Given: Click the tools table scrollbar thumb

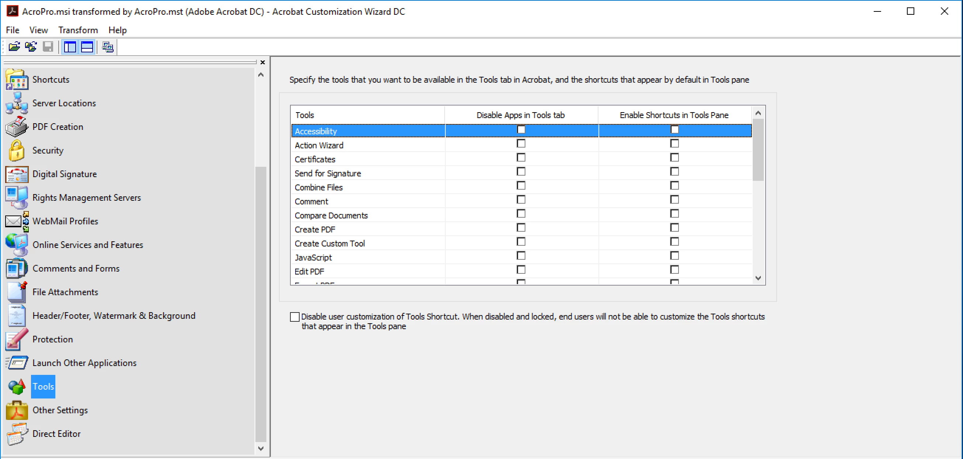Looking at the screenshot, I should click(758, 149).
